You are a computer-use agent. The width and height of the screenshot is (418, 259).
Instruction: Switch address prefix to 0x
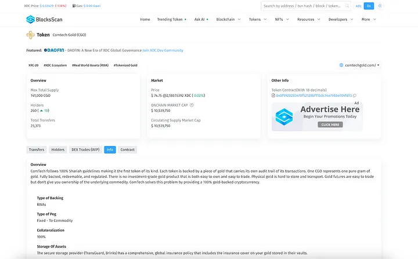click(369, 6)
